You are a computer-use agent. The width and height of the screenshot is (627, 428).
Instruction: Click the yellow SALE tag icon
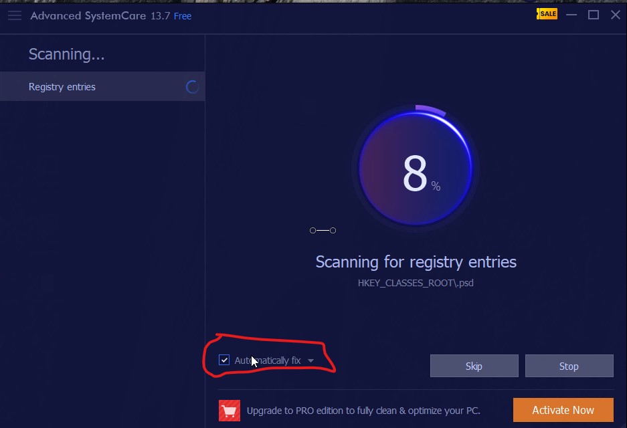(547, 14)
